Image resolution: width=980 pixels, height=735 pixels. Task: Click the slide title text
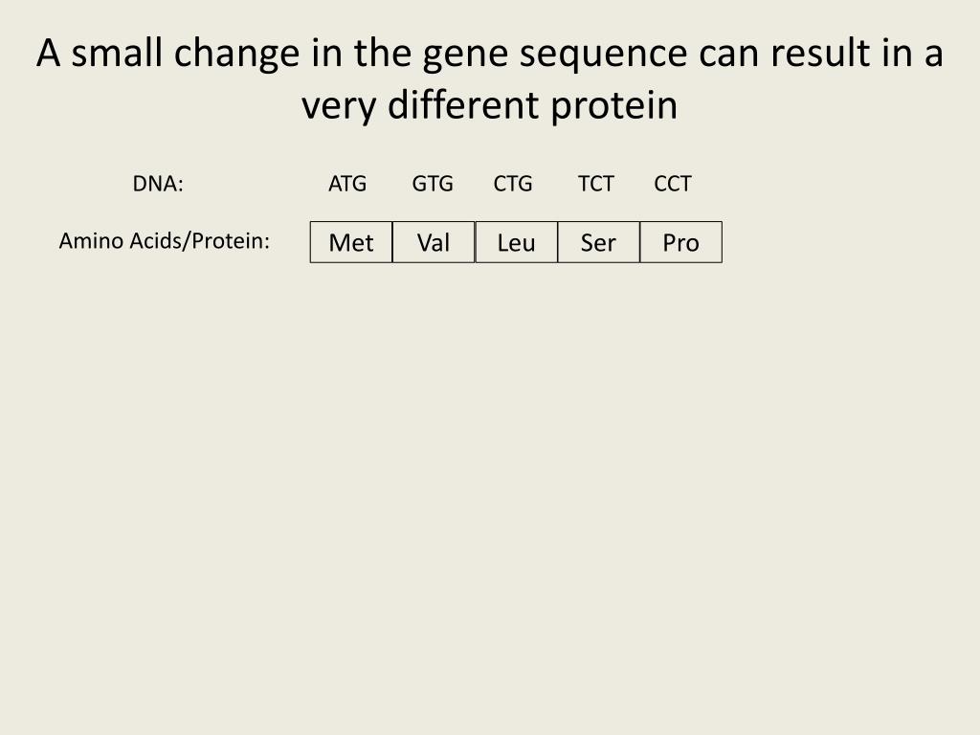click(490, 79)
